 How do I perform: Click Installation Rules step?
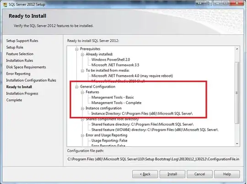pos(20,61)
